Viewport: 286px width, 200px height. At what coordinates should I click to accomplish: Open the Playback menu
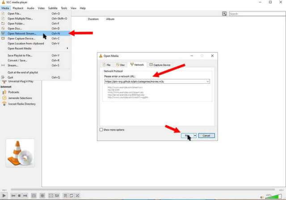coord(18,8)
